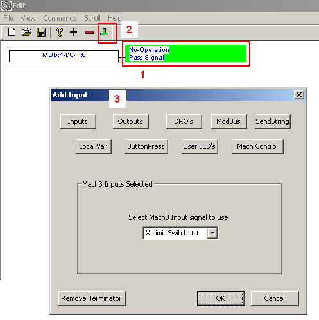
Task: Open the Commands menu
Action: pyautogui.click(x=60, y=18)
